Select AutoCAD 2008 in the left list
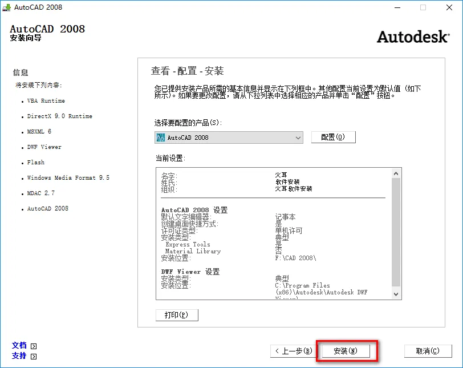Screen dimensions: 463x368 coord(47,208)
